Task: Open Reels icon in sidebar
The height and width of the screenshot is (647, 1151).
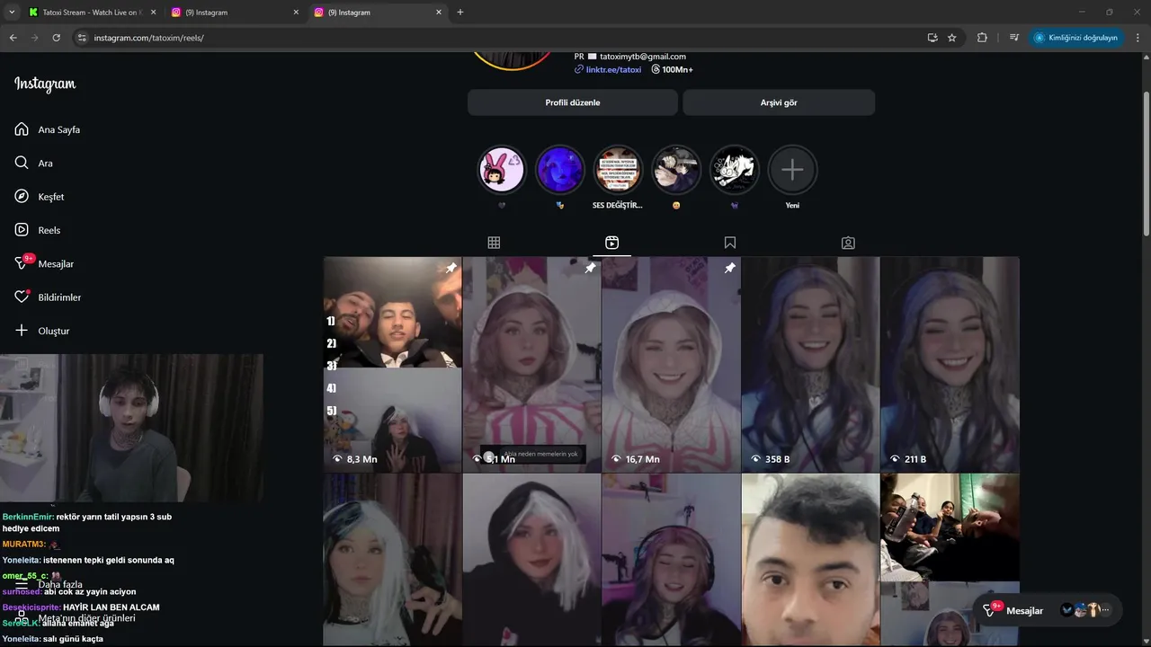Action: [22, 230]
